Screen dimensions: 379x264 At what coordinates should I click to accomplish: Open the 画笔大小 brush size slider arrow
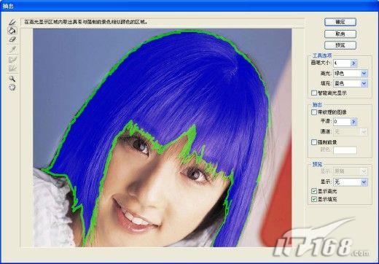click(x=353, y=63)
